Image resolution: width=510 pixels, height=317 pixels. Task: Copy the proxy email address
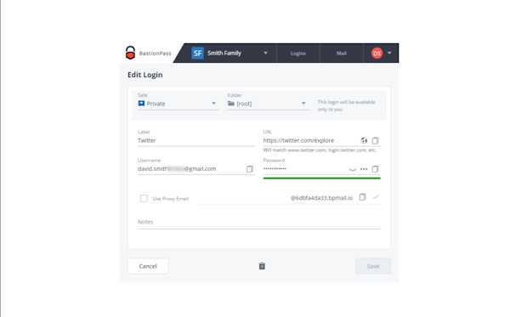point(362,197)
